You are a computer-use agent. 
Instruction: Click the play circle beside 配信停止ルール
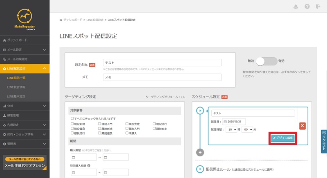point(200,169)
